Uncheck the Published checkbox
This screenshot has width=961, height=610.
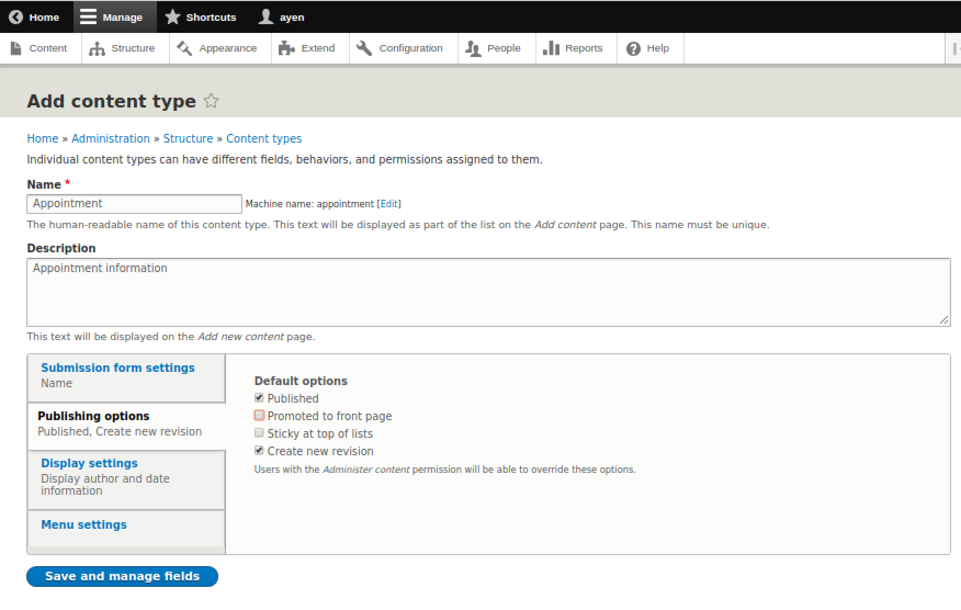(x=259, y=398)
